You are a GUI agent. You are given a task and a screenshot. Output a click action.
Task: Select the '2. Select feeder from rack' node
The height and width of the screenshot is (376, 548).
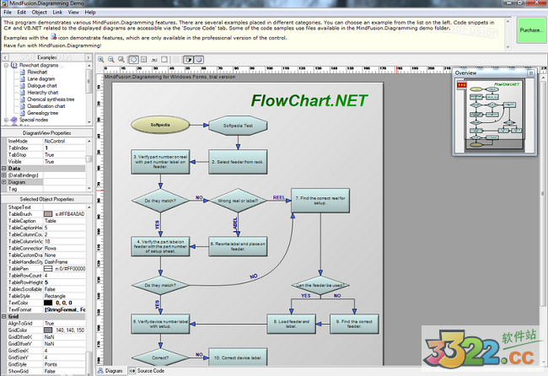click(238, 162)
